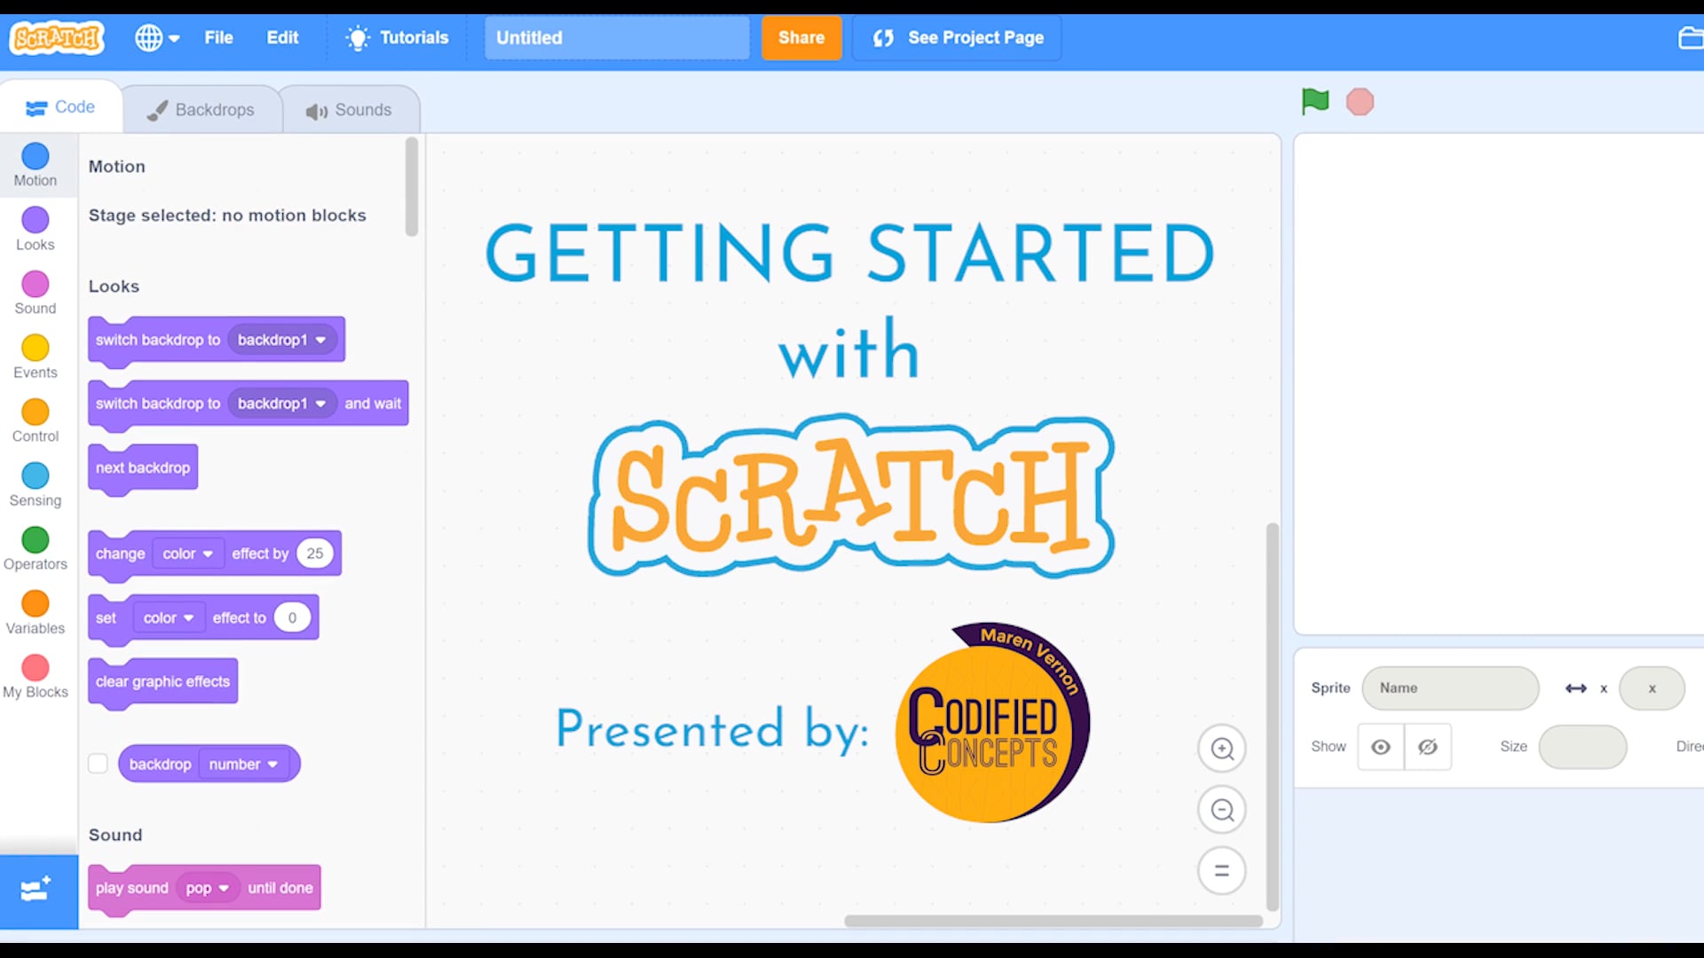The width and height of the screenshot is (1704, 958).
Task: Open the Events blocks category
Action: [x=35, y=357]
